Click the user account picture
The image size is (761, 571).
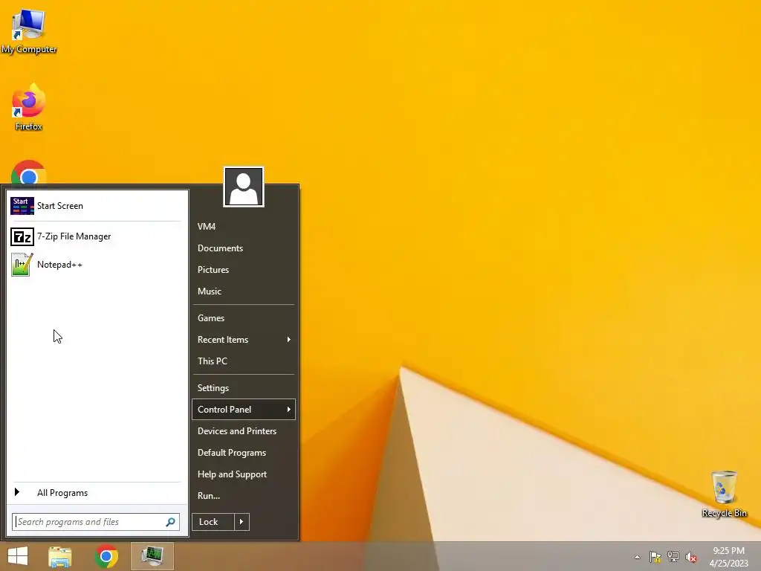244,187
